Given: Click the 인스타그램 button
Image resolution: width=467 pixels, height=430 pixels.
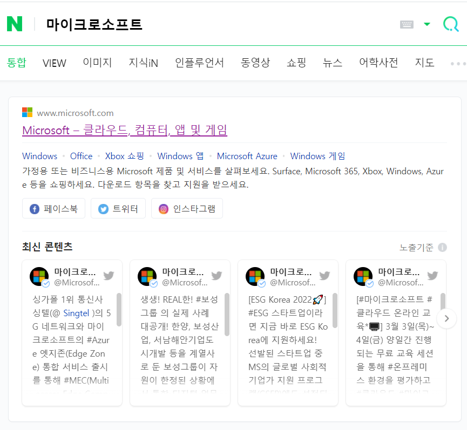Looking at the screenshot, I should (187, 209).
